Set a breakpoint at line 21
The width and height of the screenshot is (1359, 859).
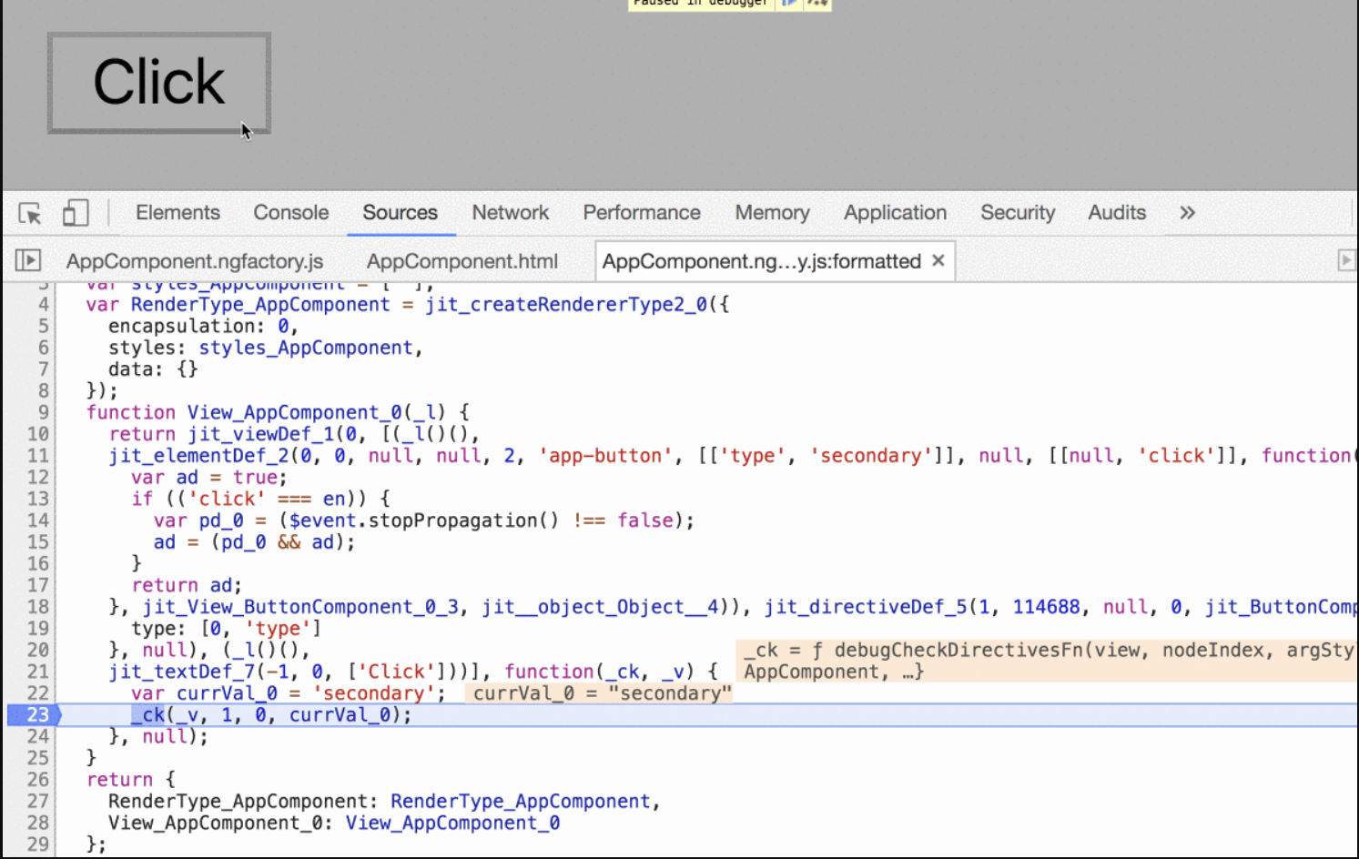click(37, 672)
